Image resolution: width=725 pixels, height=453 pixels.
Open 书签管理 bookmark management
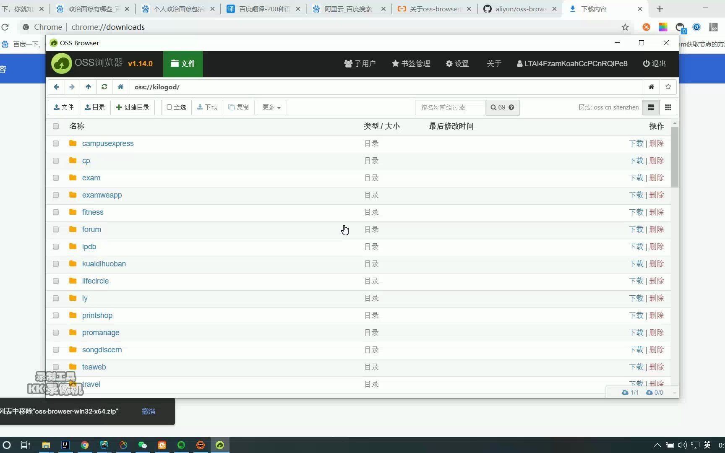click(411, 64)
